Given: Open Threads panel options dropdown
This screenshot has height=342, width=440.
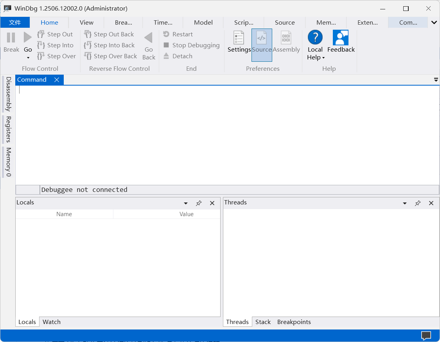Looking at the screenshot, I should click(405, 203).
